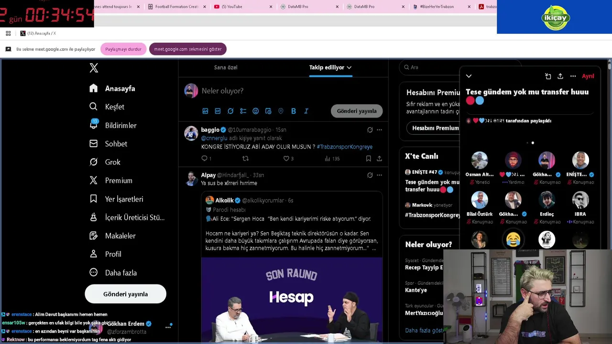Click Ayrıl to leave Space
This screenshot has width=612, height=344.
(588, 76)
